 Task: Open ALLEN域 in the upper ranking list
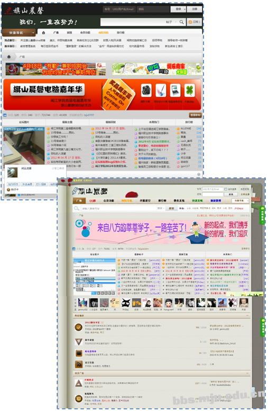[186, 129]
